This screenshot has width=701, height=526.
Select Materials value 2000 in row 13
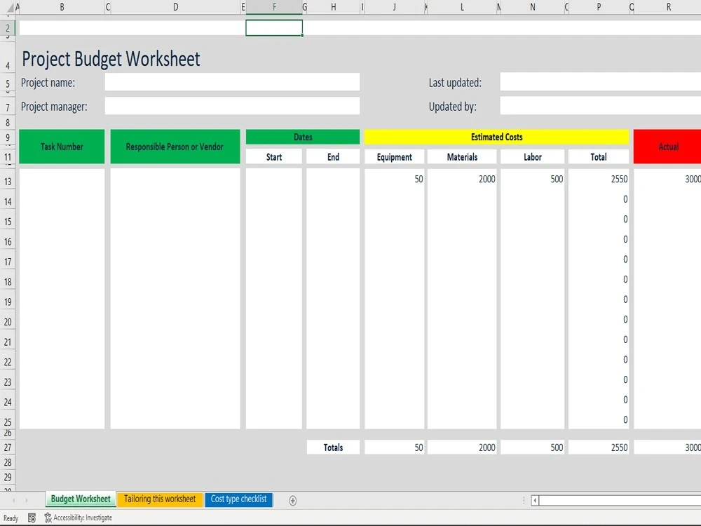click(x=462, y=179)
